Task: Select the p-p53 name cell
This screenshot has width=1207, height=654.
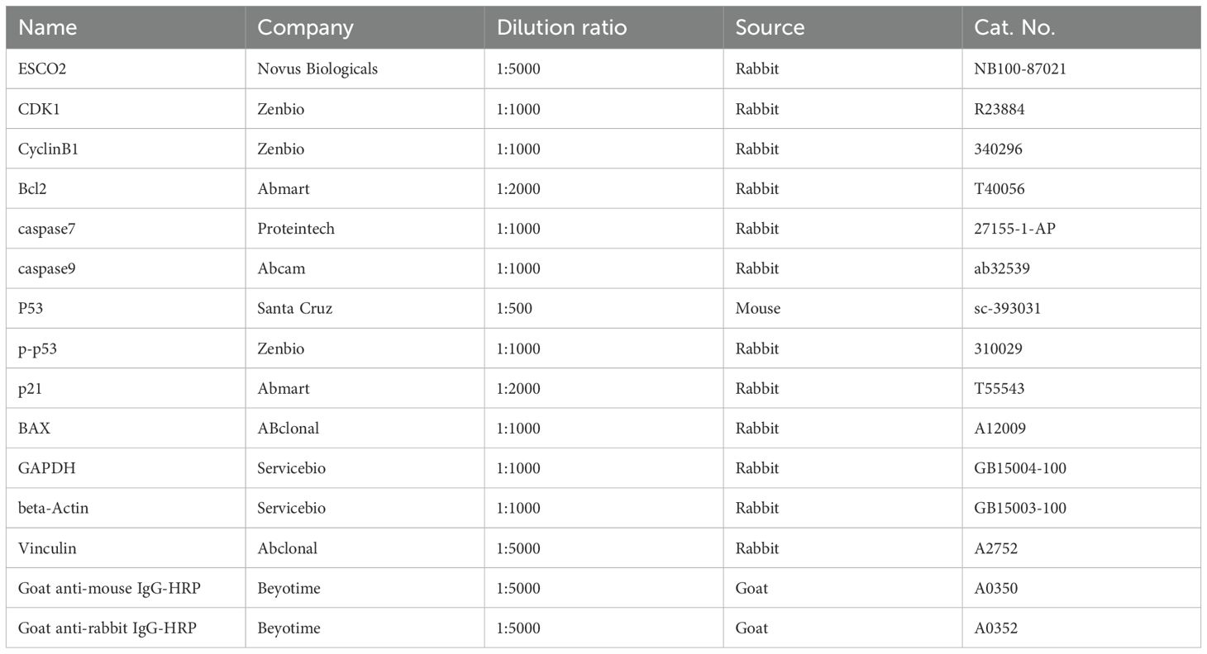Action: click(x=37, y=348)
